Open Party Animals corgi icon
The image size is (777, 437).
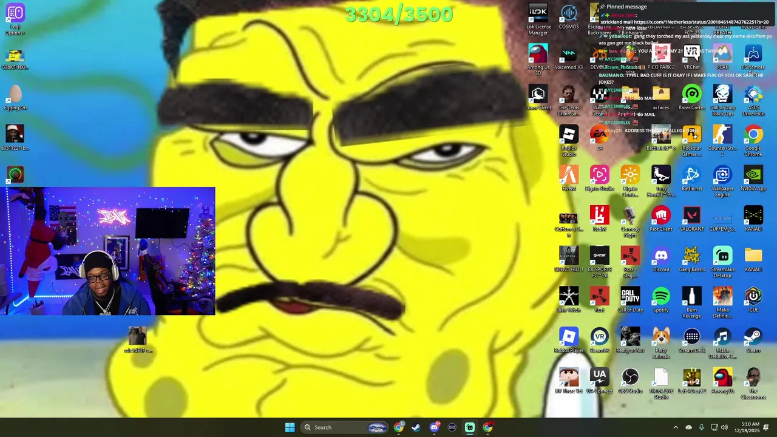click(661, 343)
